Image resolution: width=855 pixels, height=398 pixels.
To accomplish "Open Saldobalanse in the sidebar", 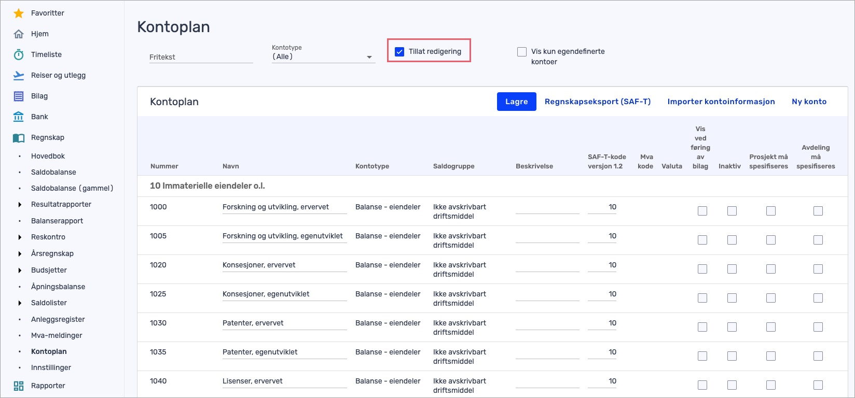I will [x=53, y=172].
